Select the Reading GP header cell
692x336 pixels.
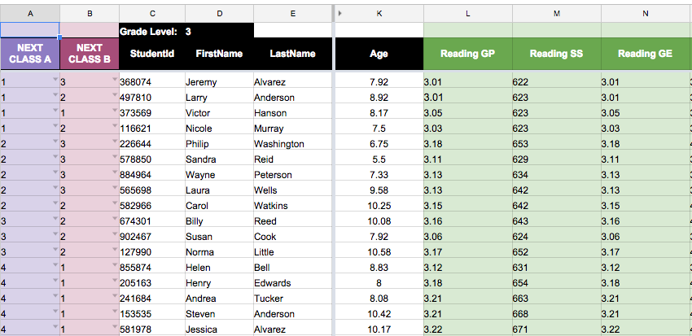[468, 54]
